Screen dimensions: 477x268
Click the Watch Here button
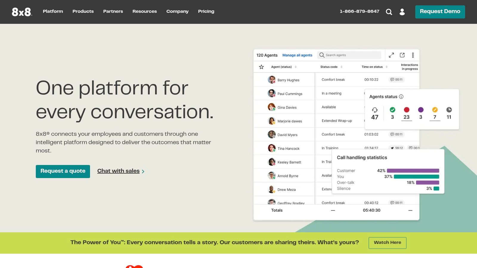[388, 243]
